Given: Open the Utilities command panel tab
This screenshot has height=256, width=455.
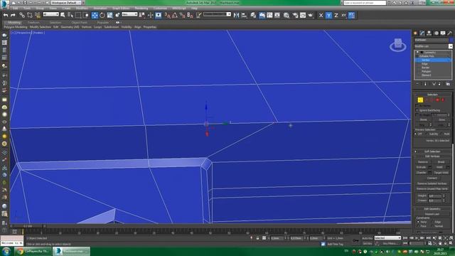Looking at the screenshot, I should [x=450, y=33].
